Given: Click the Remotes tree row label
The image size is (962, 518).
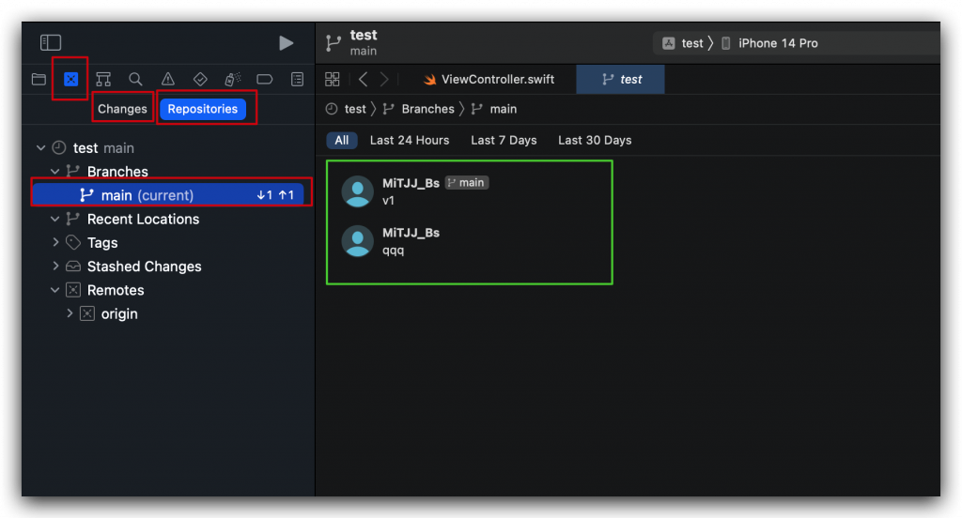Looking at the screenshot, I should click(x=116, y=290).
